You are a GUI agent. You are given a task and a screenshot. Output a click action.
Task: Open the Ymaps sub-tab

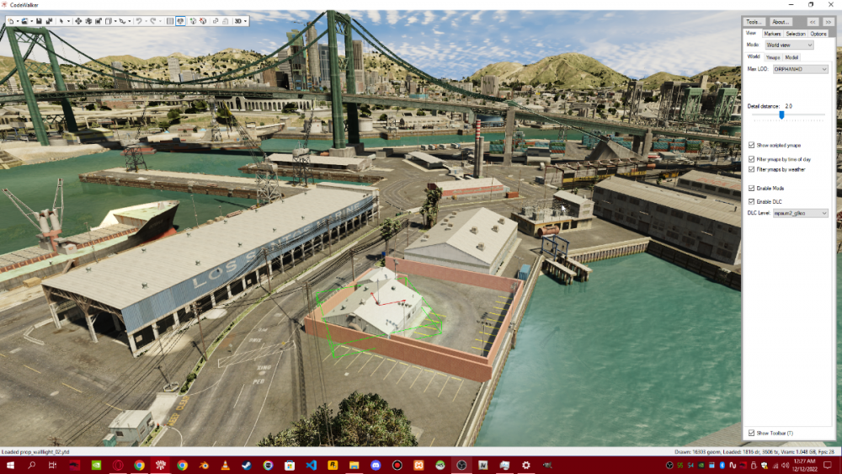773,57
